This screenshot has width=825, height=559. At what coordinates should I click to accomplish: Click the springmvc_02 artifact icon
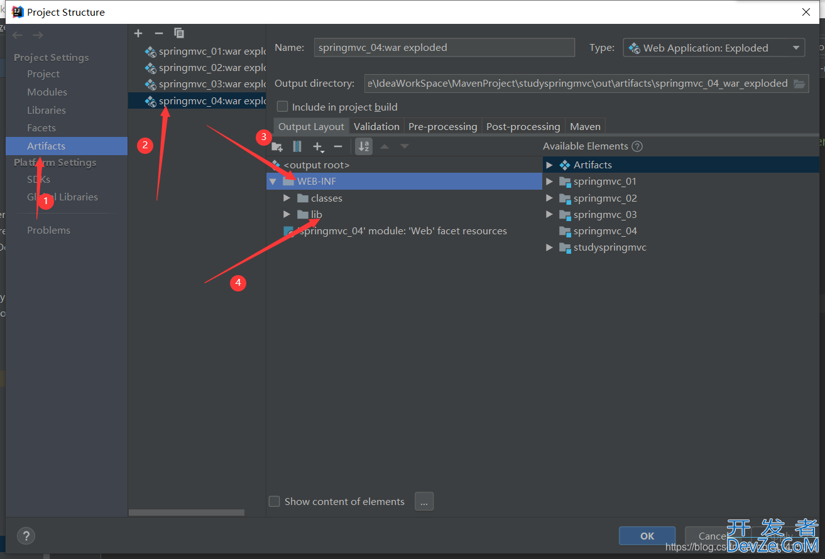(x=150, y=68)
